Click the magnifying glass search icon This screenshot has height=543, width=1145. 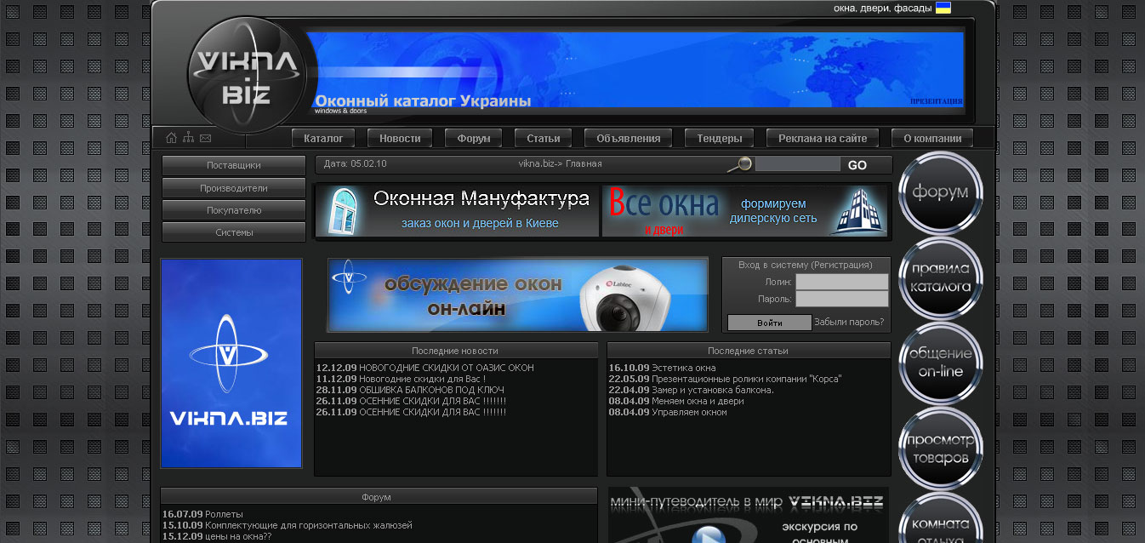740,164
